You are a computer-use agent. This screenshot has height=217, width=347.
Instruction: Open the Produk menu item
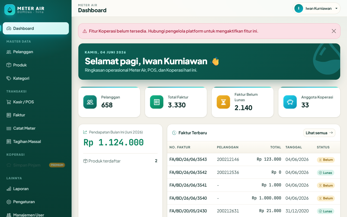point(36,65)
